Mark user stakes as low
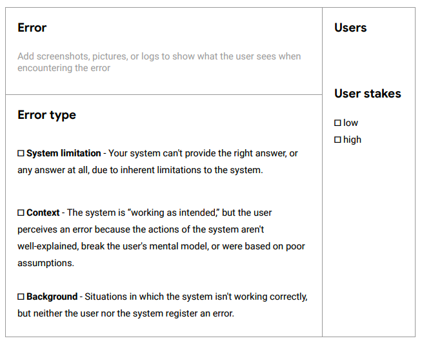 pos(337,123)
